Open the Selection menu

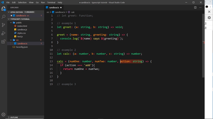pos(22,2)
